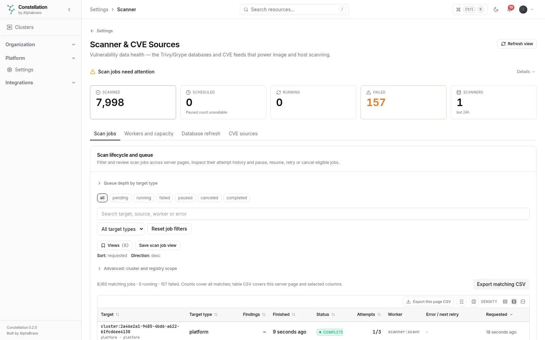
Task: Expand the Integrations sidebar section
Action: [x=41, y=83]
